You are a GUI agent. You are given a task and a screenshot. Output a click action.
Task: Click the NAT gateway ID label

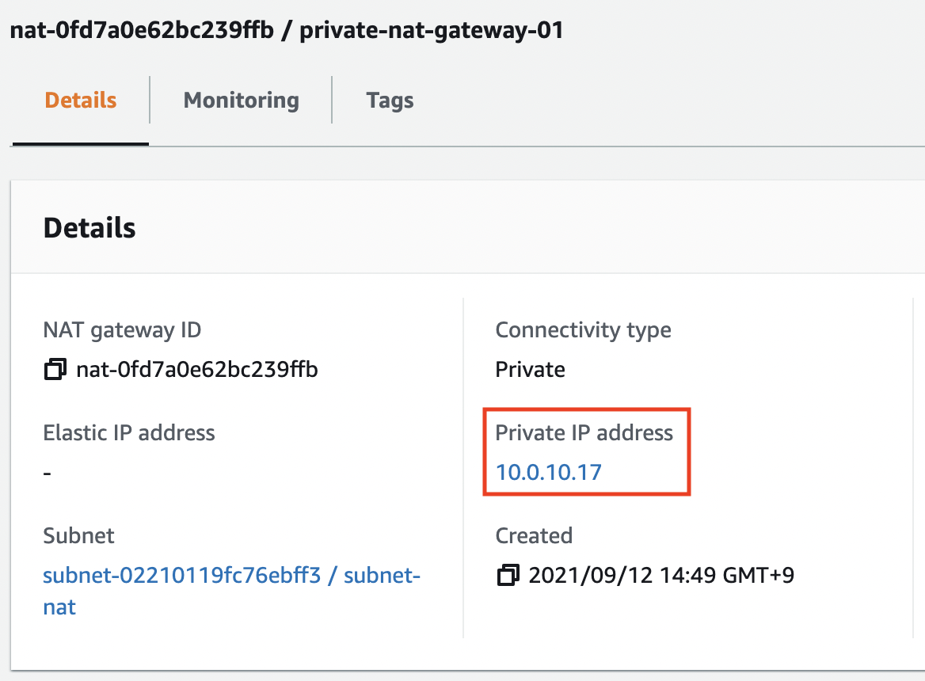coord(122,329)
